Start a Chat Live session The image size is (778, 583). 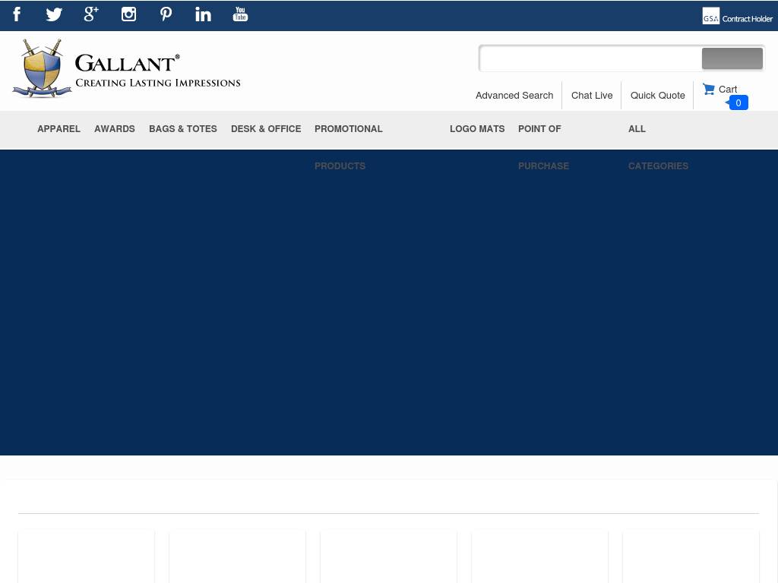tap(592, 96)
